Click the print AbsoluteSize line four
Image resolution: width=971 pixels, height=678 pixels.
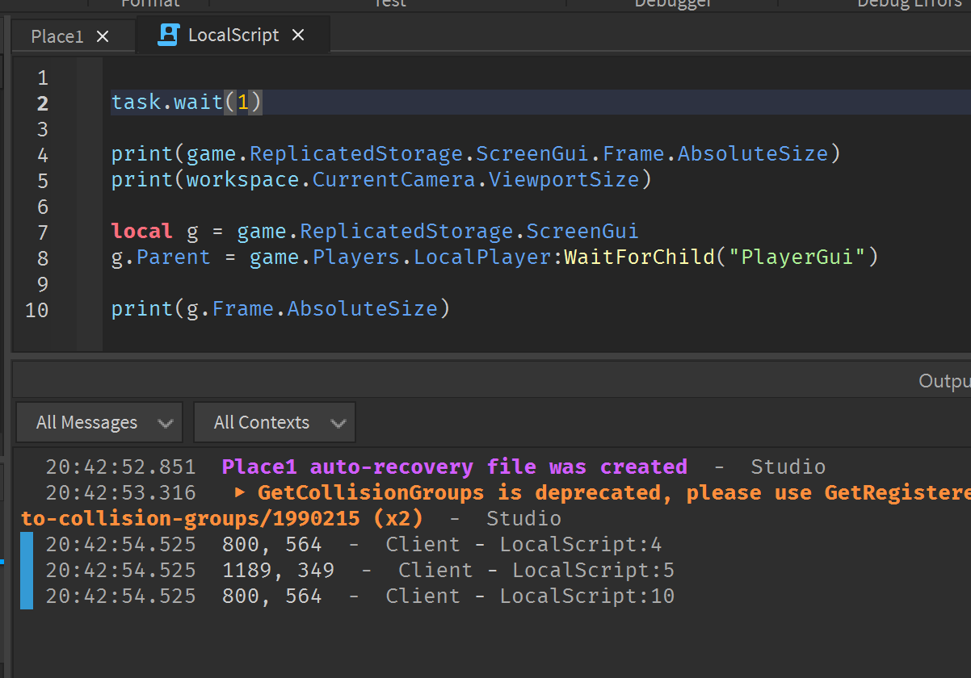point(476,153)
